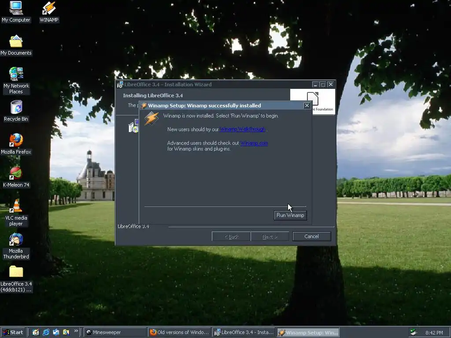This screenshot has width=451, height=338.
Task: Click the Winamp Setup title bar icon
Action: (144, 106)
